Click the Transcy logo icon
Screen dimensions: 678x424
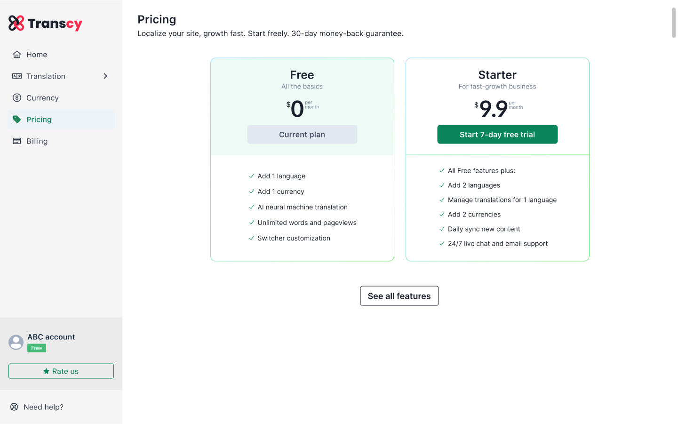point(16,23)
